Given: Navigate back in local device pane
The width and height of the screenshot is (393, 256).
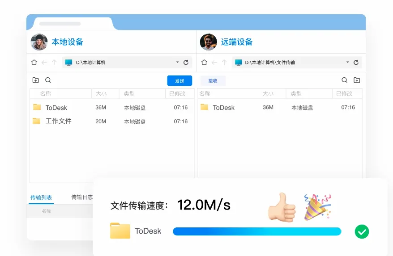Looking at the screenshot, I should coord(44,62).
